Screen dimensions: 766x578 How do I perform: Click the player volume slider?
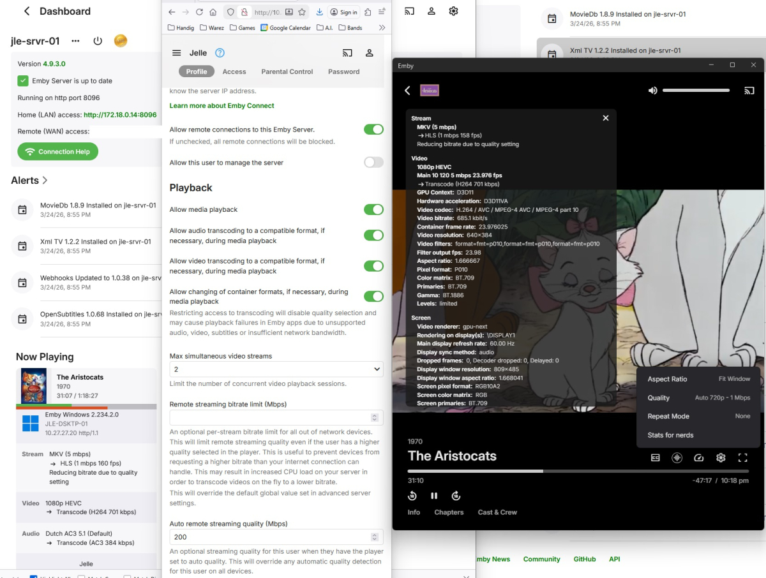pos(696,91)
